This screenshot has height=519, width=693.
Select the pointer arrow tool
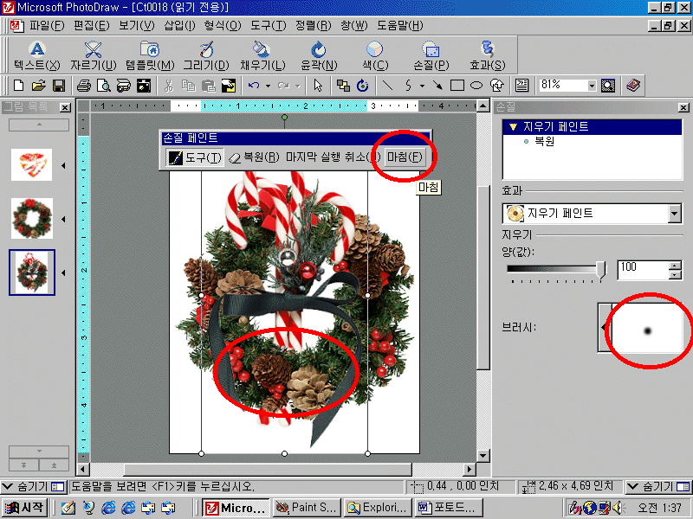point(318,85)
